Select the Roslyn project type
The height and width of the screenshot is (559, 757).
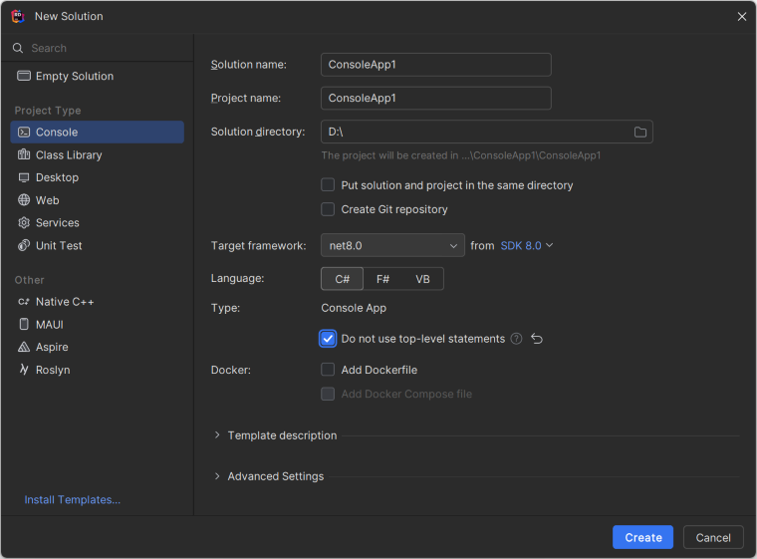pyautogui.click(x=53, y=371)
